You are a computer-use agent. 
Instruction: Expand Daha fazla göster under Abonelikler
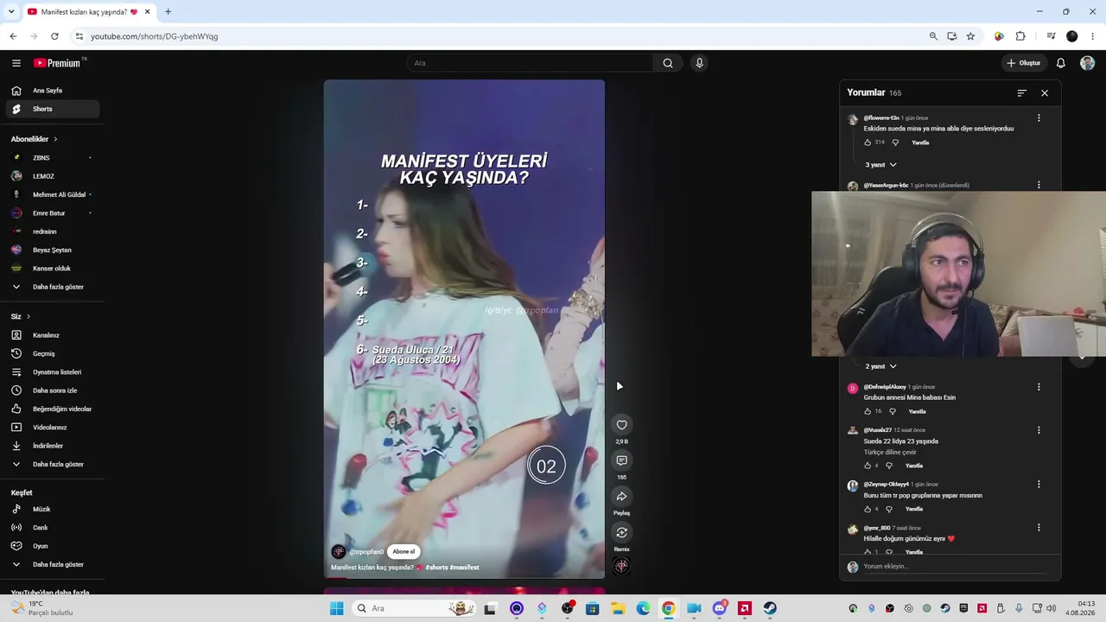[52, 287]
